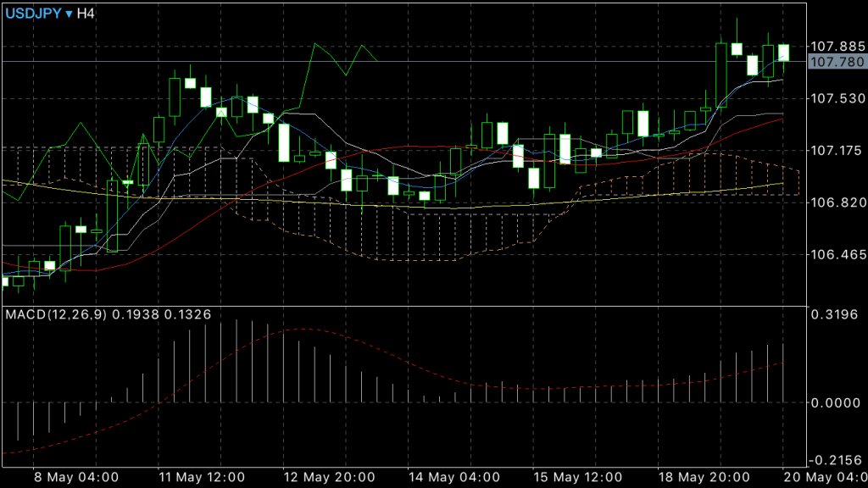Click the 14 May 04:00 time label

click(454, 477)
